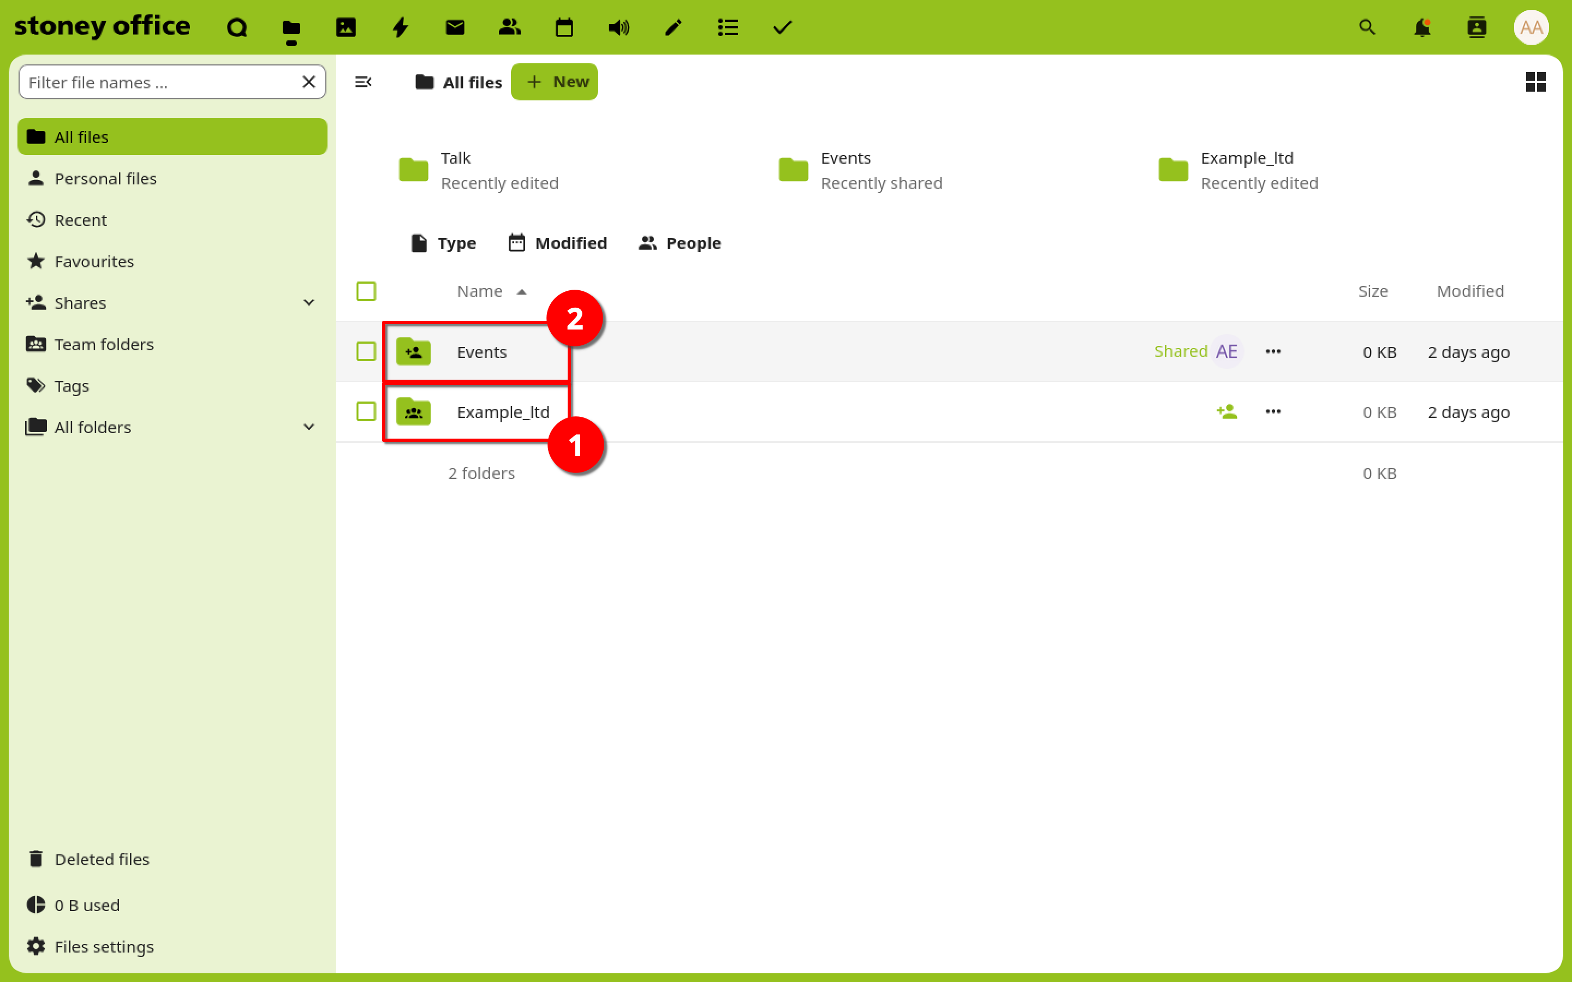Open the Photos app icon

tap(346, 27)
